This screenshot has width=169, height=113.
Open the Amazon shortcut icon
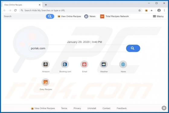coord(46,64)
